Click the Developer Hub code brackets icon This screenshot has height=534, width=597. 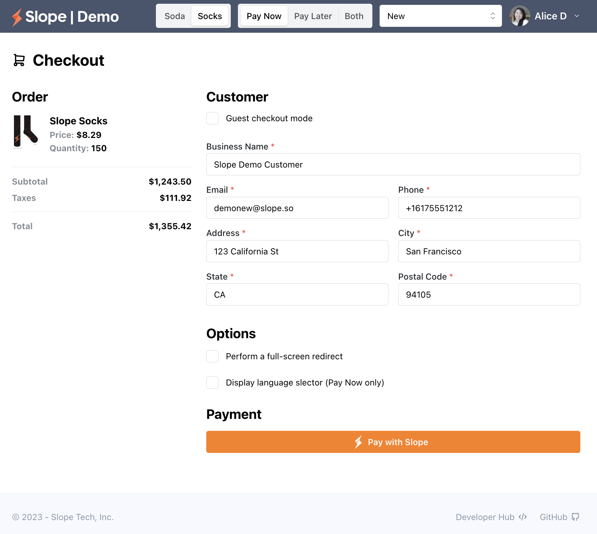pos(523,517)
